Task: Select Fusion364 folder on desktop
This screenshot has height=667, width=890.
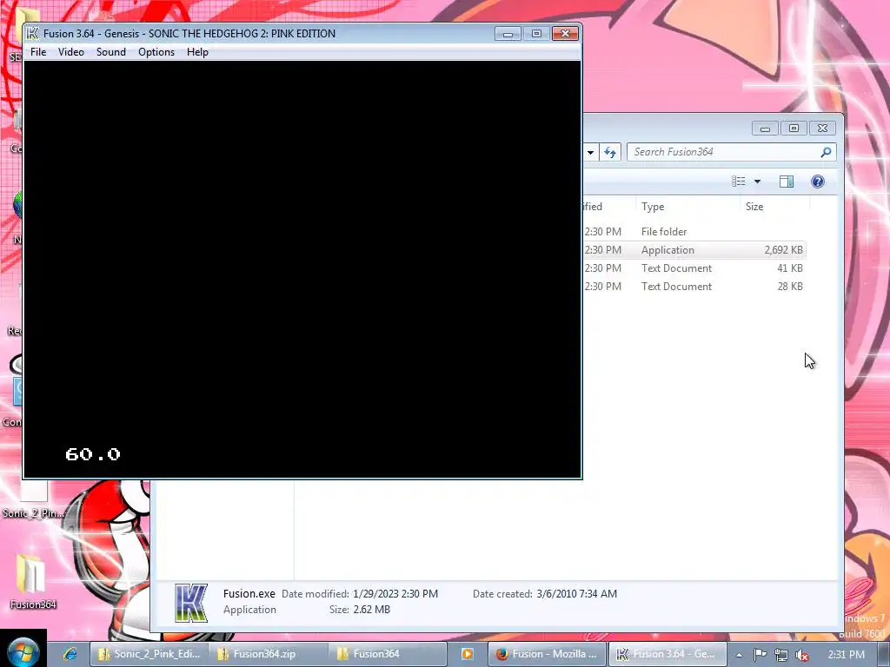Action: 32,581
